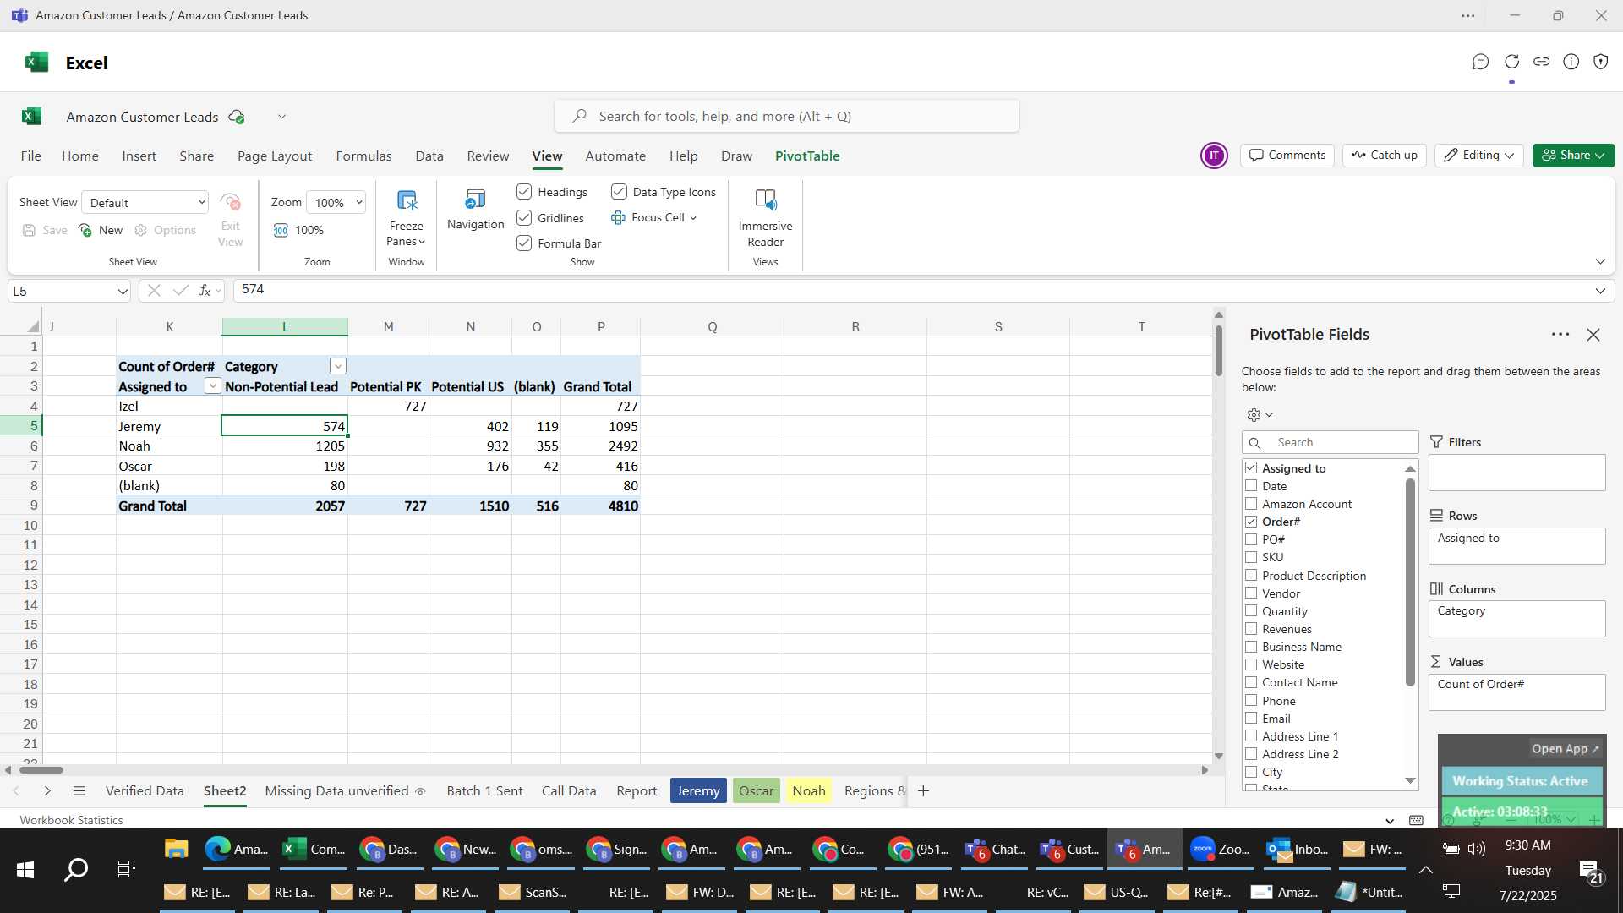The height and width of the screenshot is (913, 1623).
Task: Check the Date field
Action: pyautogui.click(x=1251, y=485)
